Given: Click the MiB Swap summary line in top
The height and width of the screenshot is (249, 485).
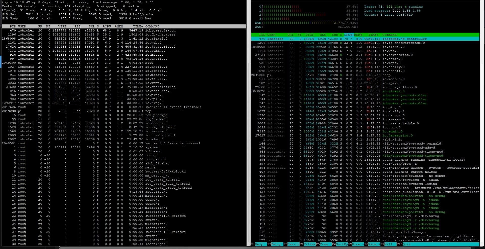Looking at the screenshot, I should click(x=77, y=18).
